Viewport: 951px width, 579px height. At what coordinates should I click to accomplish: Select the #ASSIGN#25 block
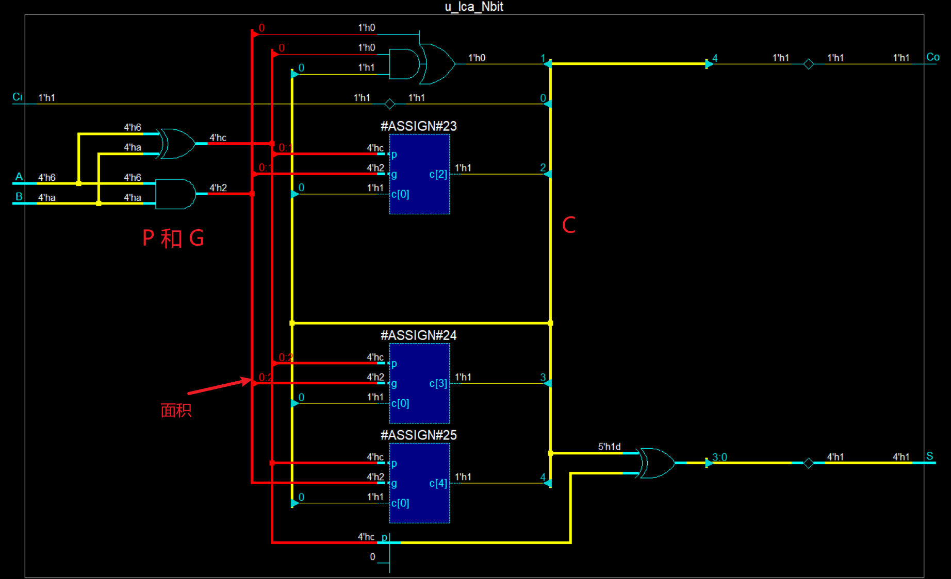[x=419, y=483]
